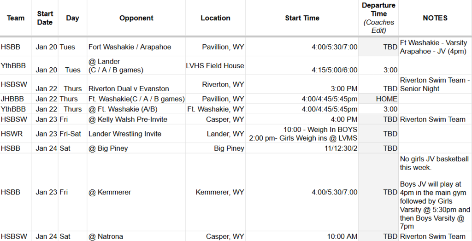Click the Lander Wrestling Invite cell
This screenshot has height=241, width=472.
tap(125, 134)
